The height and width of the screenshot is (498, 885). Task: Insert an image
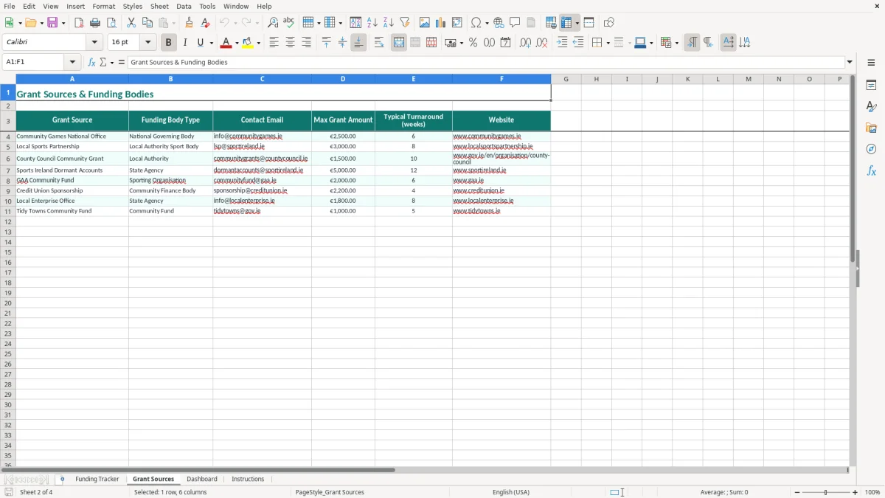coord(425,23)
